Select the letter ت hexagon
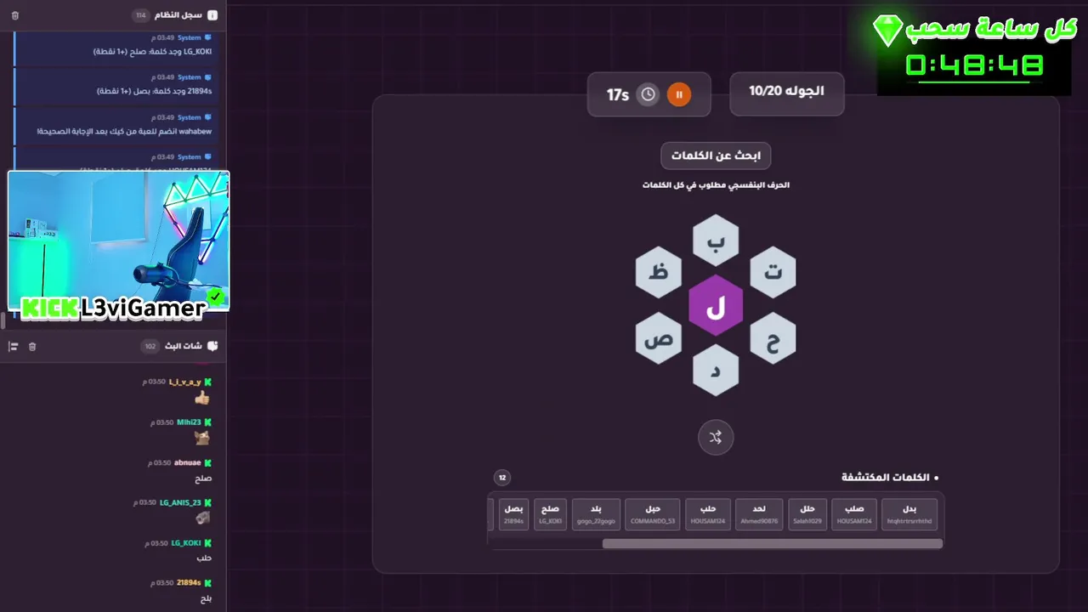The image size is (1088, 612). click(773, 272)
